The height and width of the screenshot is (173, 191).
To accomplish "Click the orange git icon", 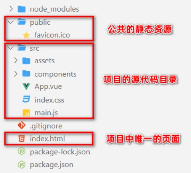I will tap(22, 125).
